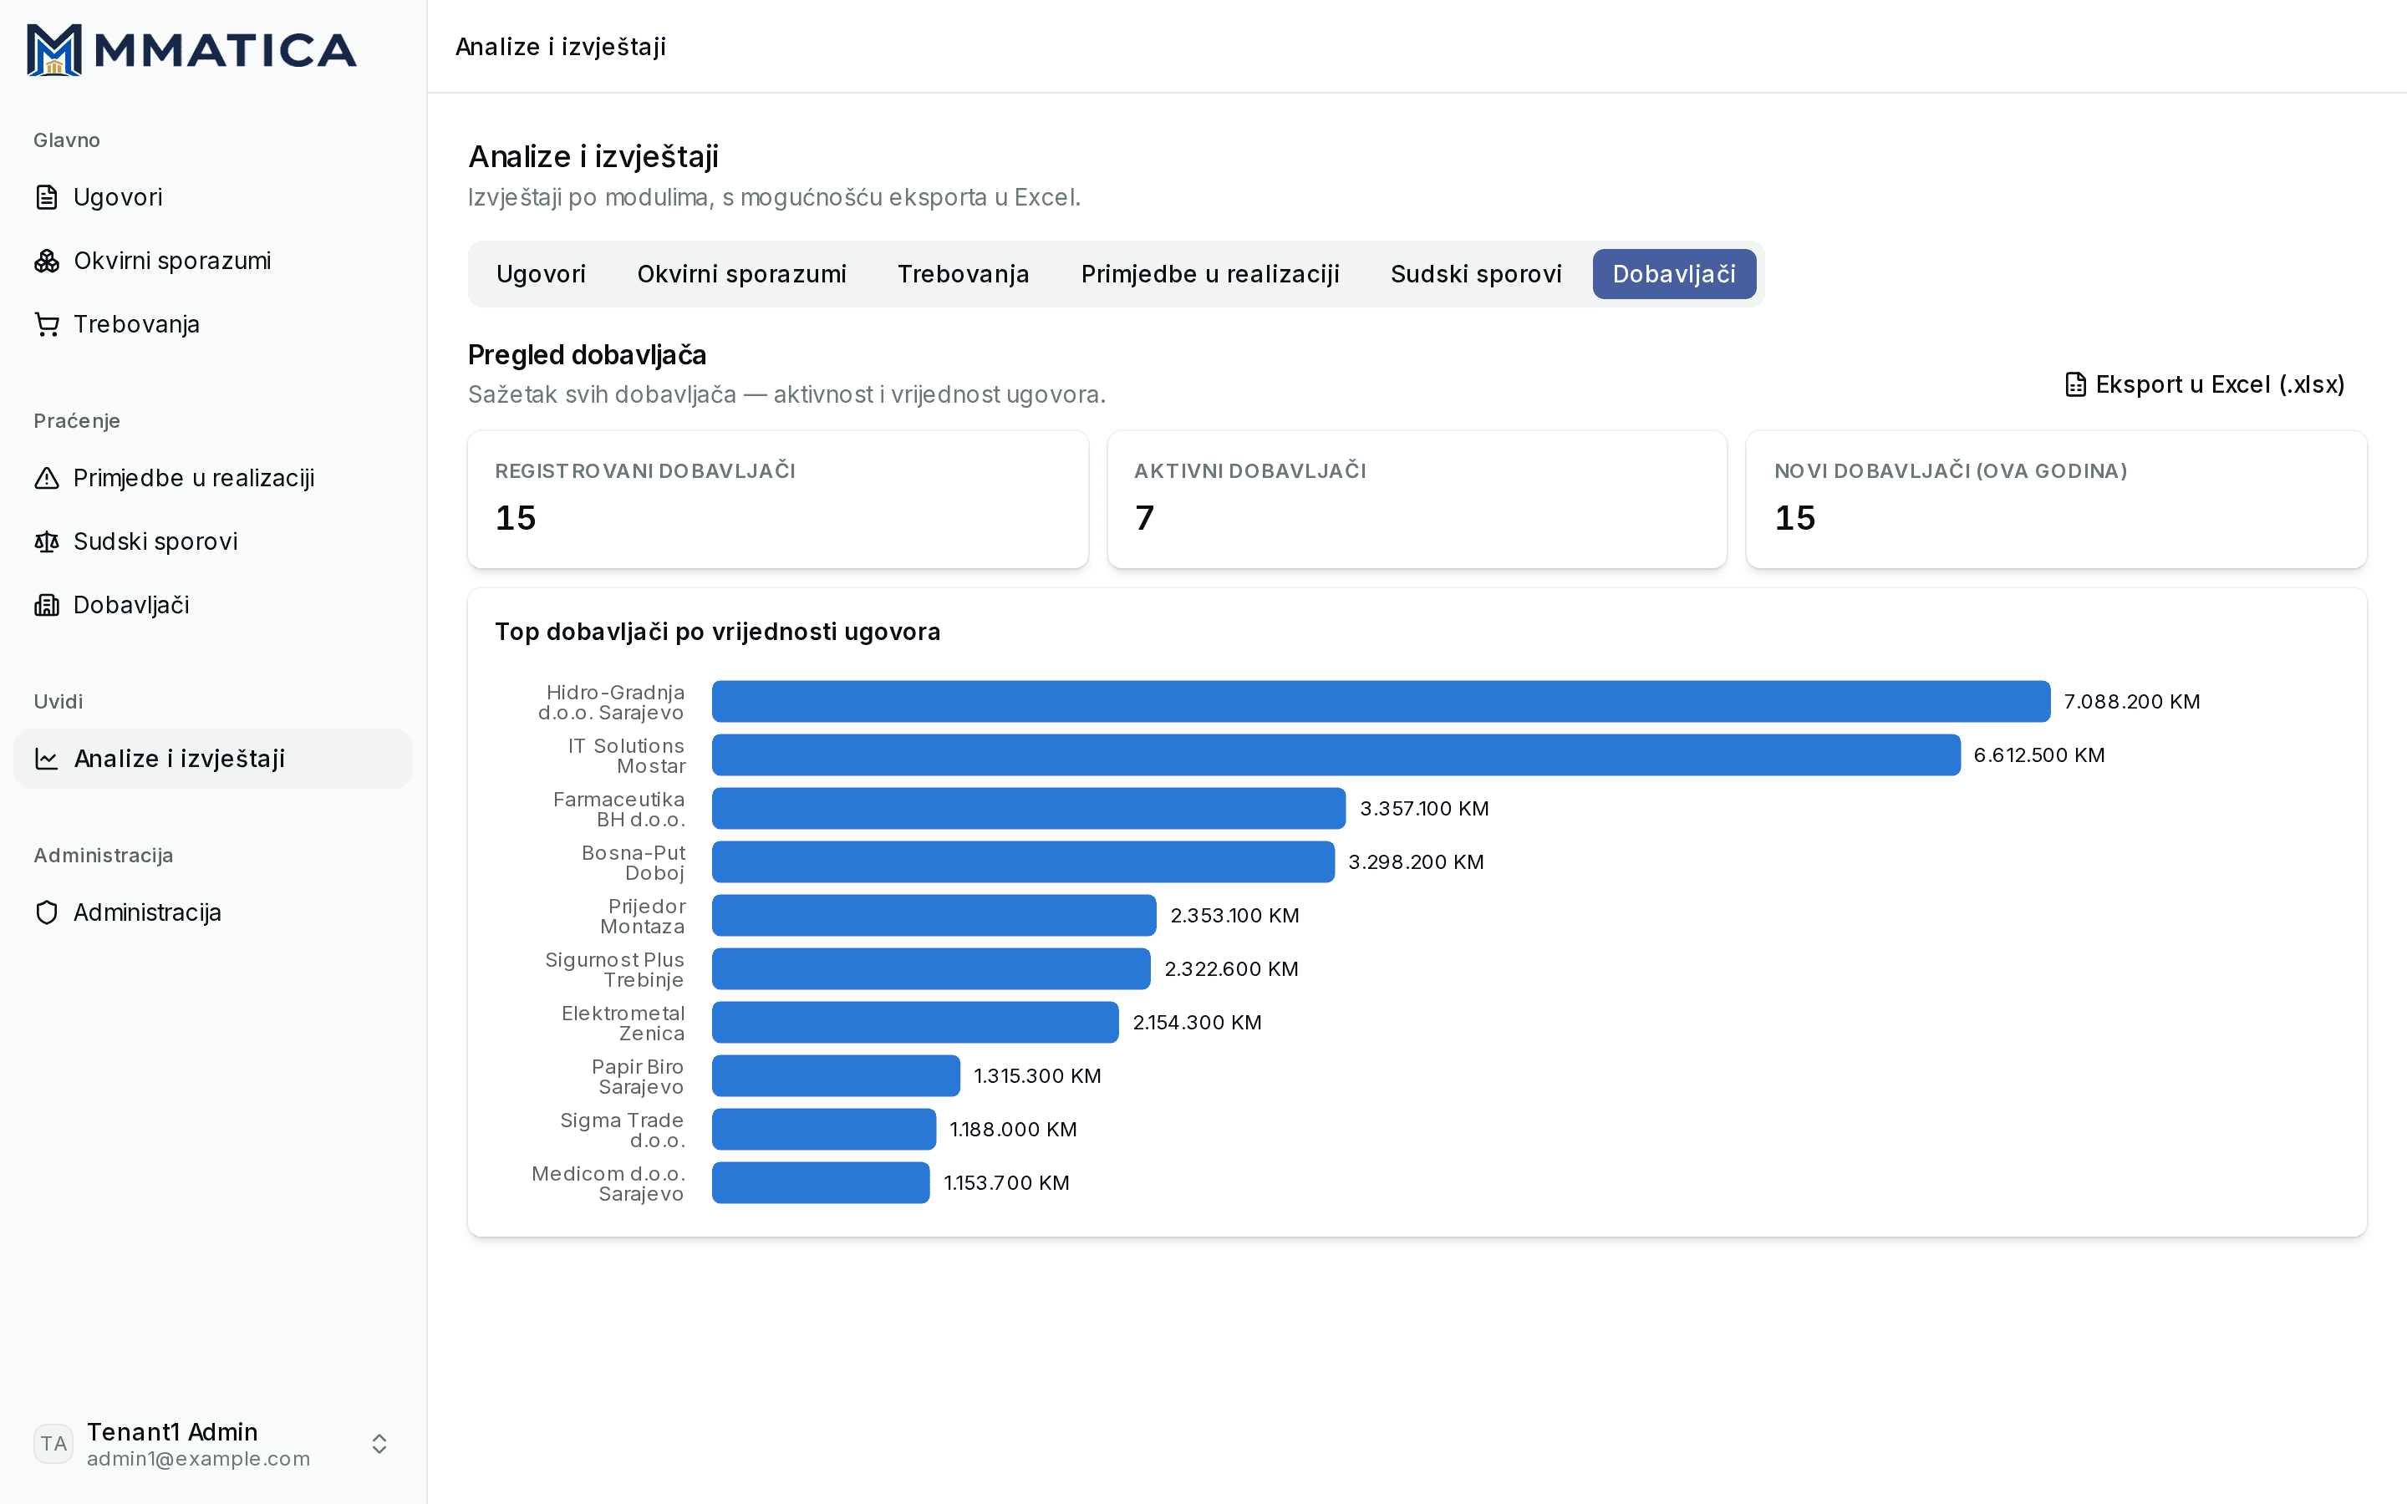Click the Ugovori document icon in sidebar
The image size is (2407, 1504).
tap(47, 197)
